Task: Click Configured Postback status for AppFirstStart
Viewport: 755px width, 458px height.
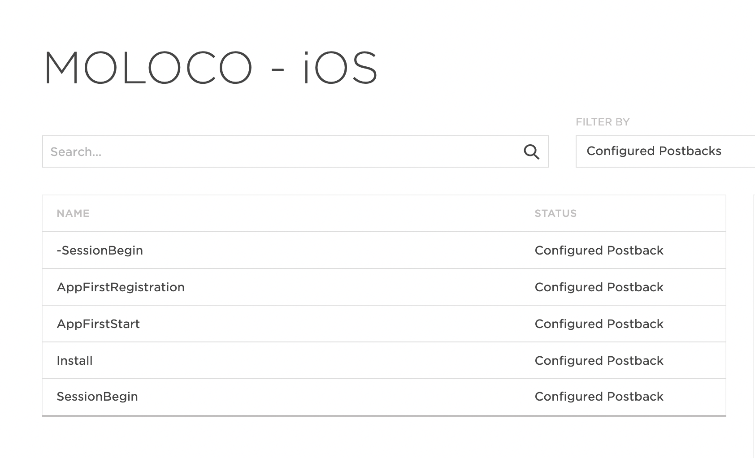Action: (x=599, y=324)
